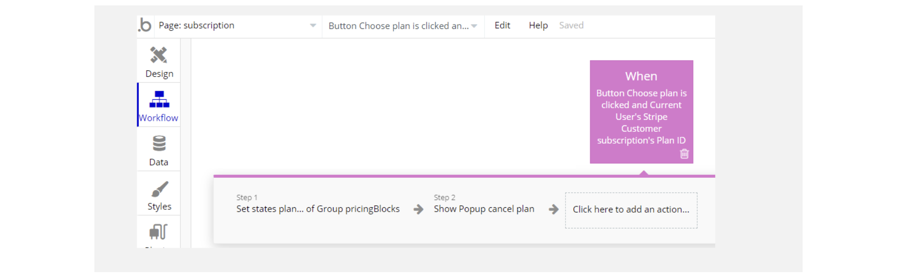Screen dimensions: 900x279
Task: Click arrow between Step 1 and Step 2
Action: (418, 210)
